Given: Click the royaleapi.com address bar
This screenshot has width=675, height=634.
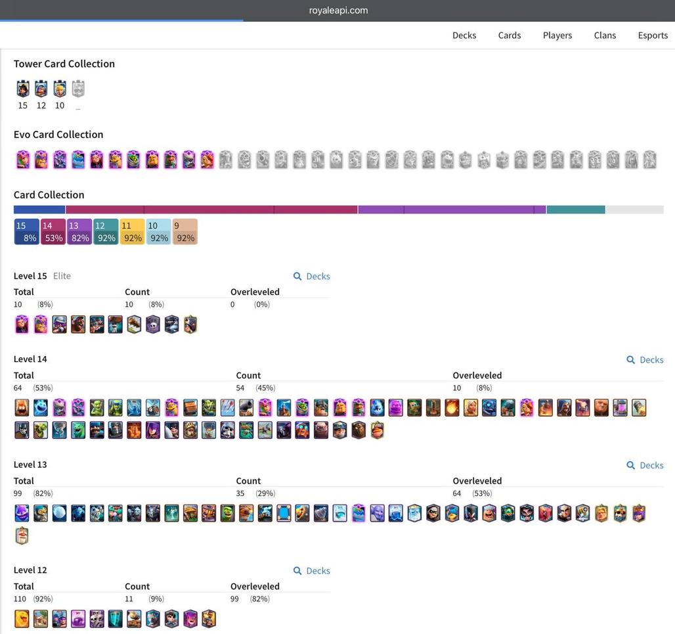Looking at the screenshot, I should [338, 11].
